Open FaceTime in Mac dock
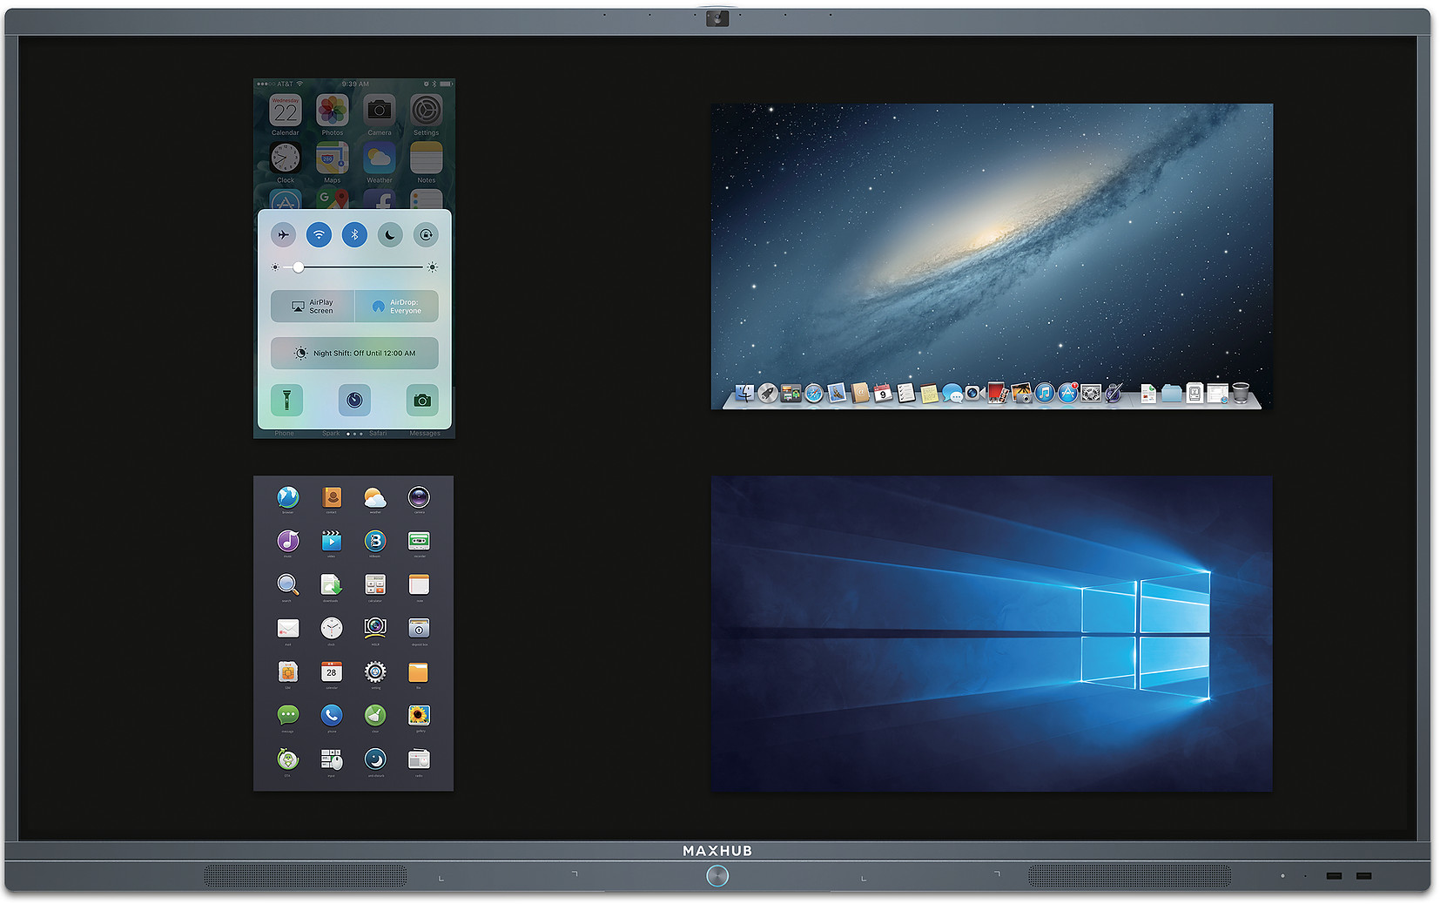 click(974, 393)
